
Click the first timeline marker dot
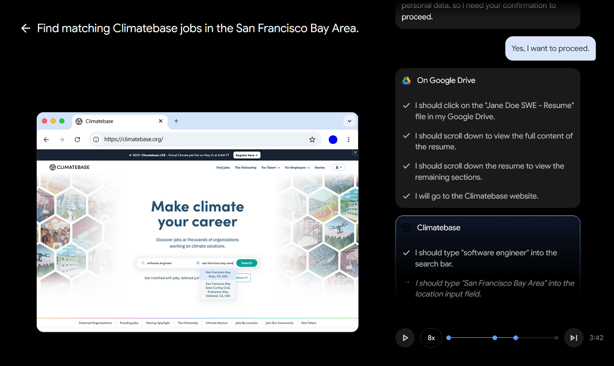(x=449, y=338)
